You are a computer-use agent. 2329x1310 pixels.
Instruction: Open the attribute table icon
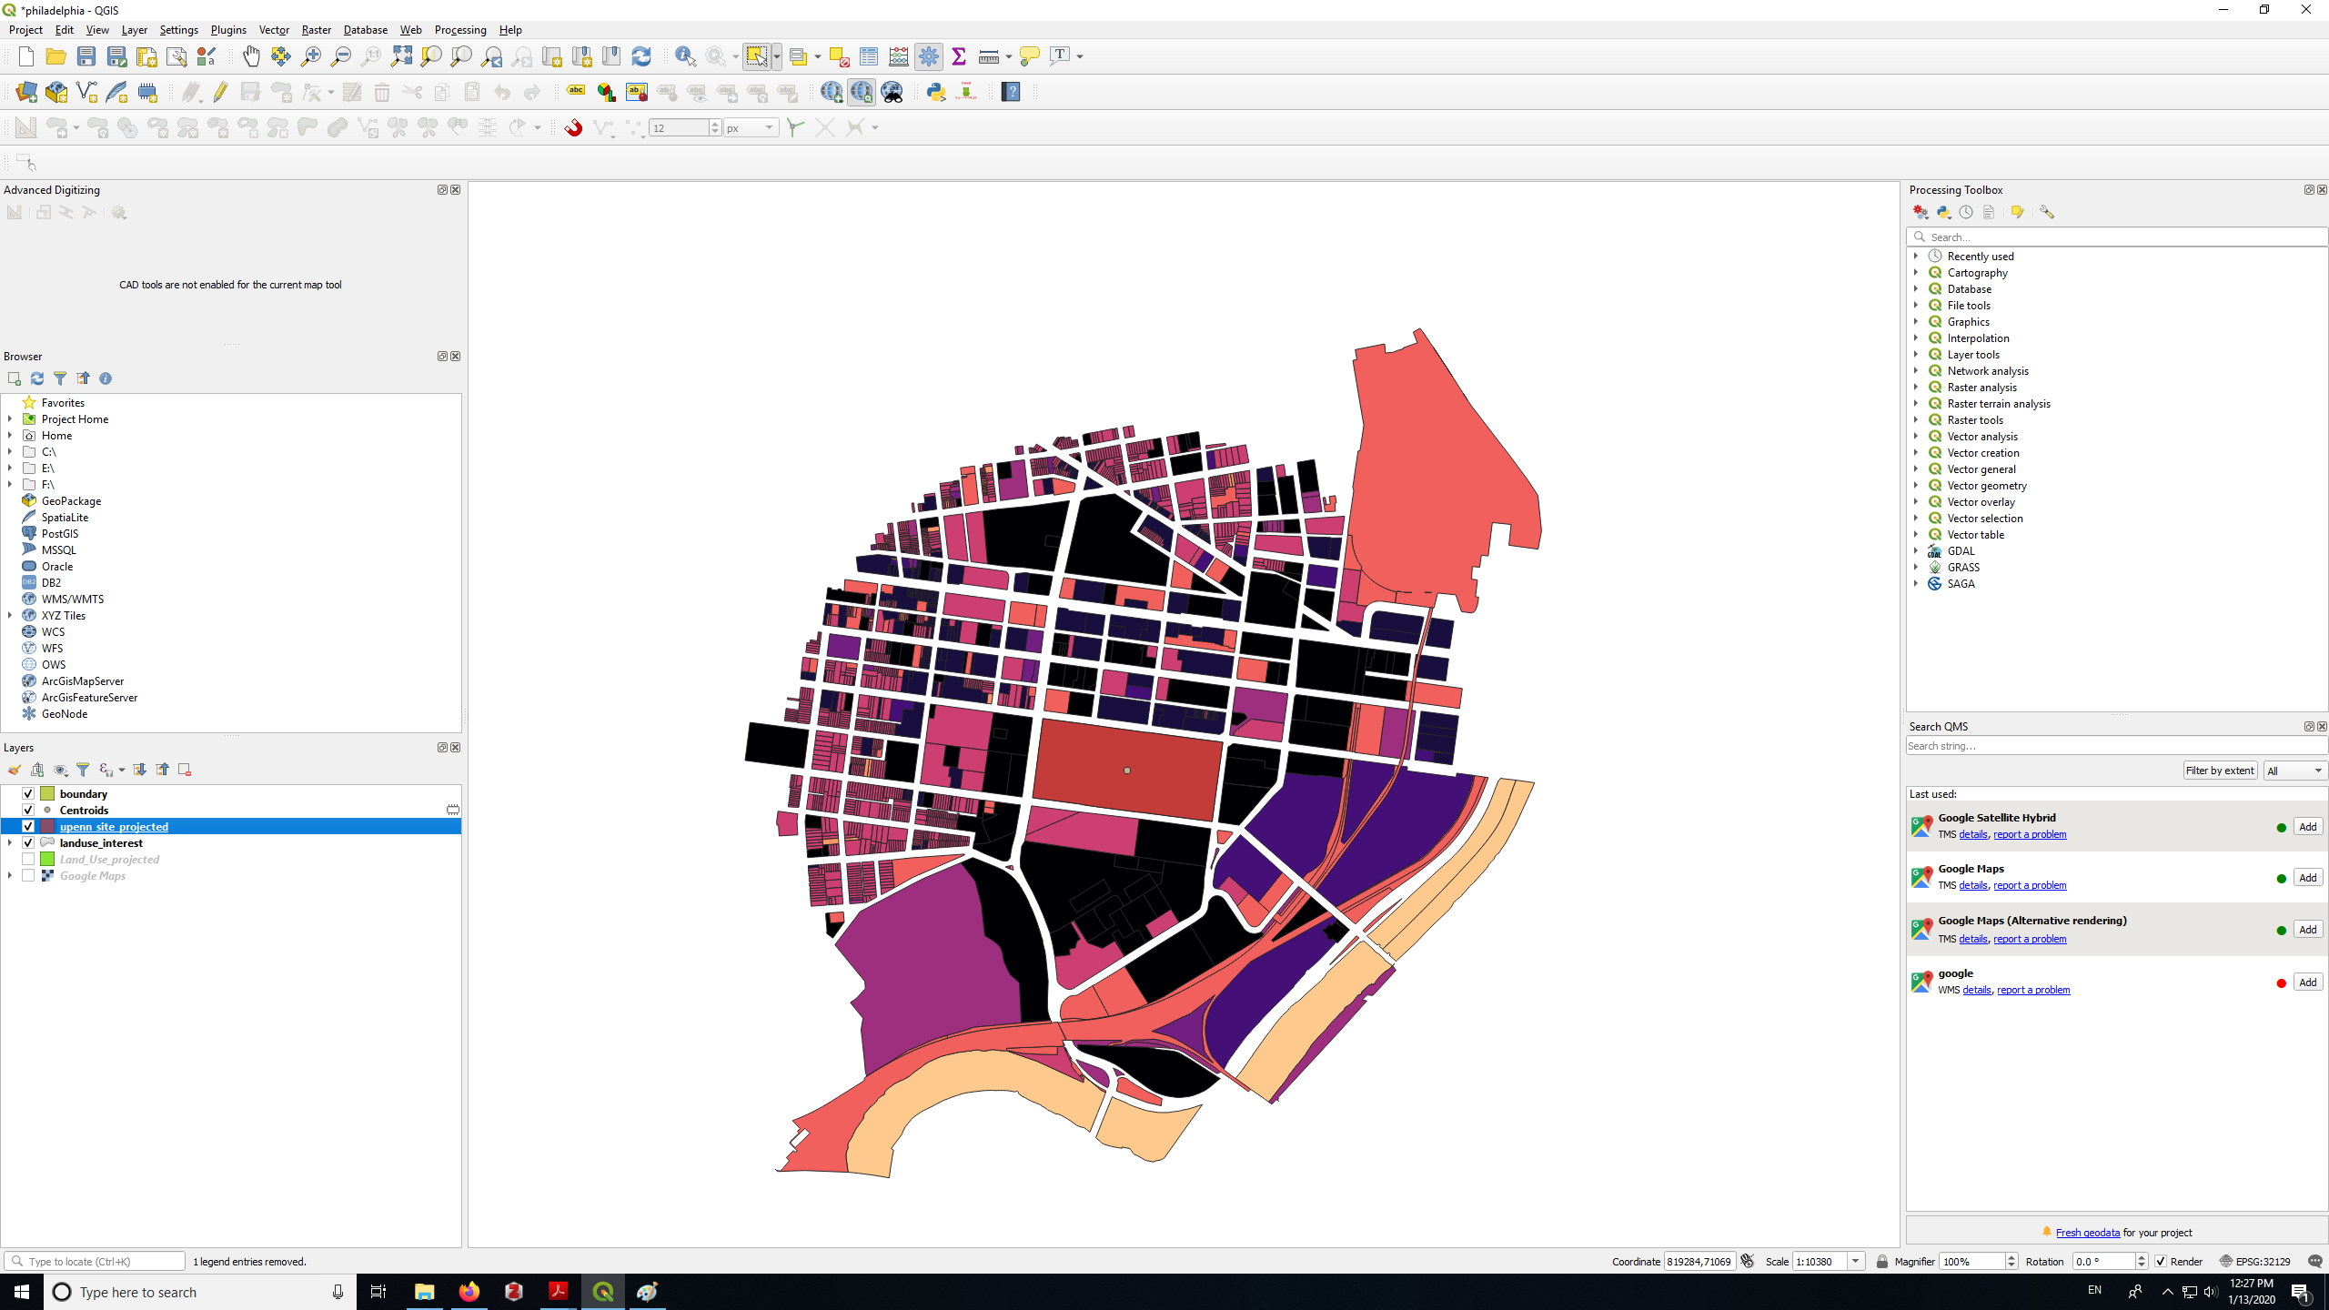click(869, 56)
